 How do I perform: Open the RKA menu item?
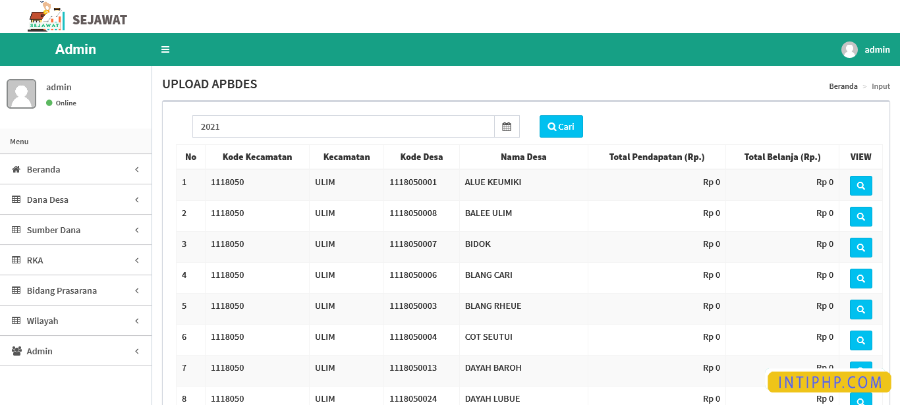[76, 260]
